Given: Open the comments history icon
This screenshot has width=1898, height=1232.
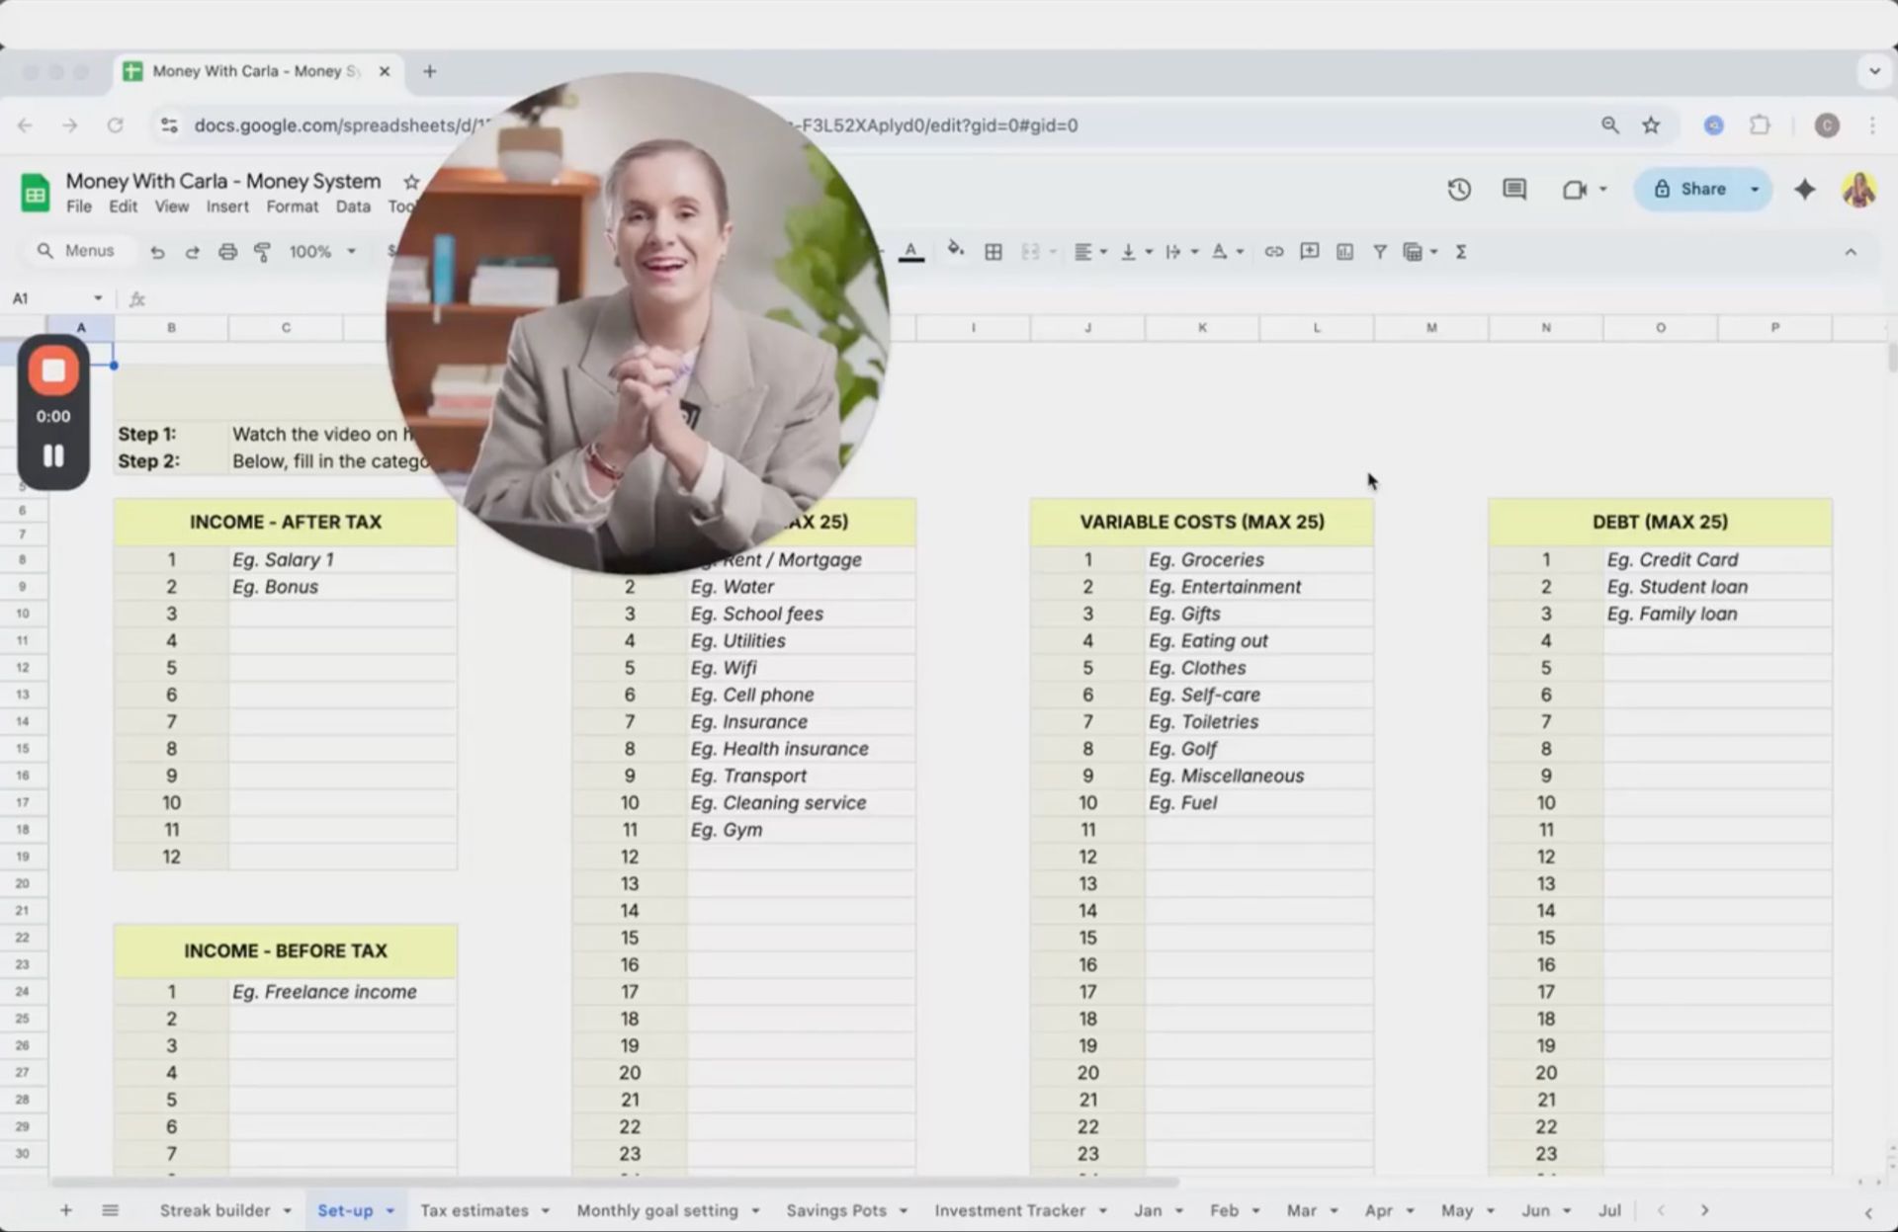Looking at the screenshot, I should [1513, 189].
